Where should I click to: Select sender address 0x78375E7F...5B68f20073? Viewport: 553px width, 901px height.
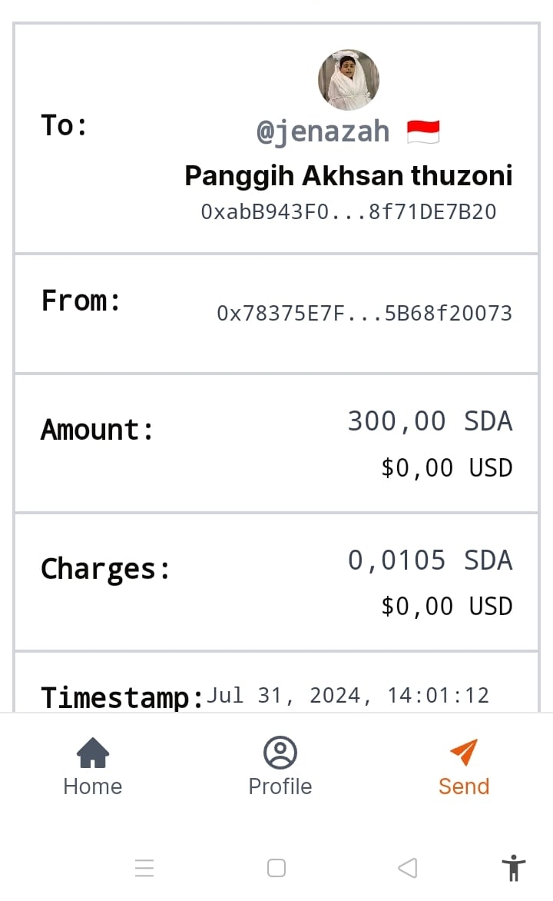[x=364, y=314]
